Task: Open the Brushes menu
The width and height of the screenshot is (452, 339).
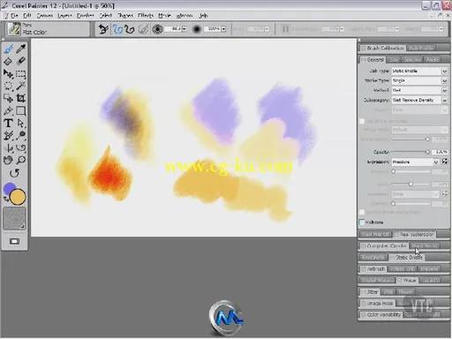Action: coord(86,16)
